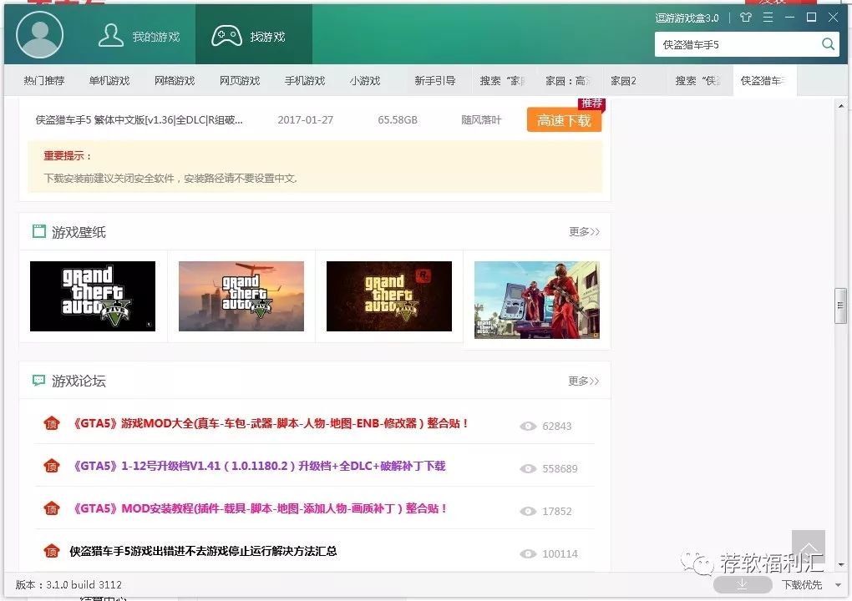The width and height of the screenshot is (852, 601).
Task: Click the user avatar profile icon
Action: pyautogui.click(x=39, y=34)
